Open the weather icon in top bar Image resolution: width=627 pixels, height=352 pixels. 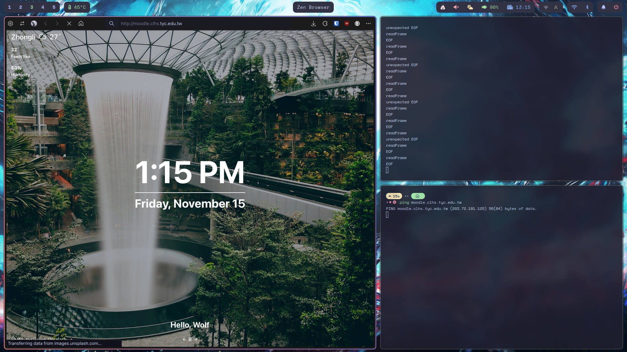pos(470,7)
